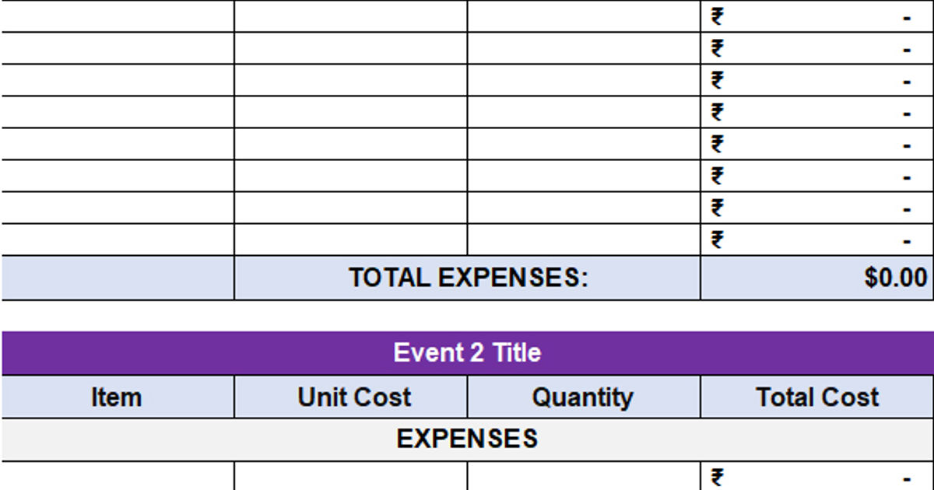
Task: Select the topmost empty item-column cell
Action: pos(118,16)
